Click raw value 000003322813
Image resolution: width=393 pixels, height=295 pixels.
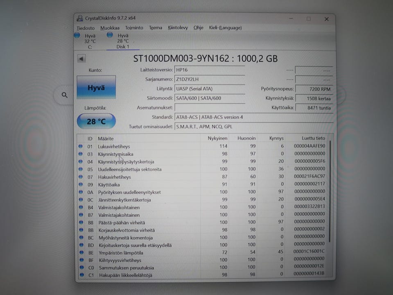tap(309, 206)
